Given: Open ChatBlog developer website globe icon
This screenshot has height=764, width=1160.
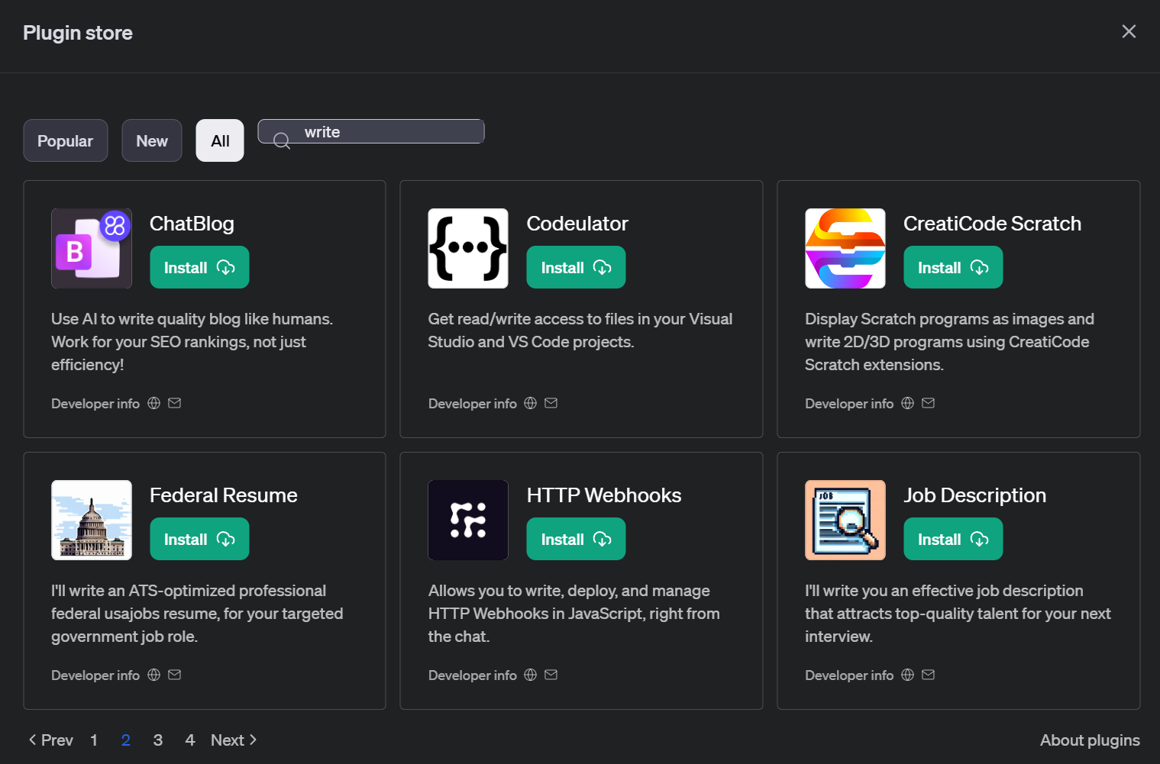Looking at the screenshot, I should (x=153, y=403).
